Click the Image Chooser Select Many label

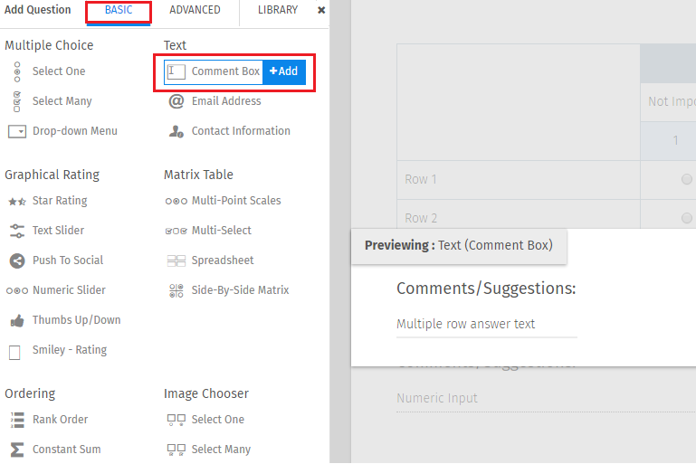click(x=221, y=450)
